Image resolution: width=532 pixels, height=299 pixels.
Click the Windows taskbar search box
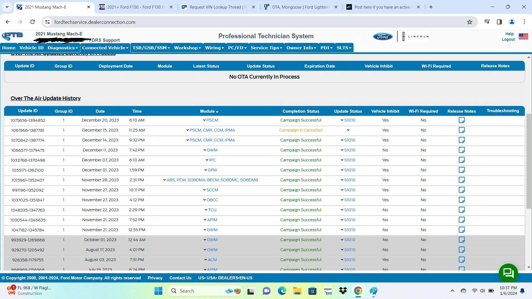click(205, 291)
